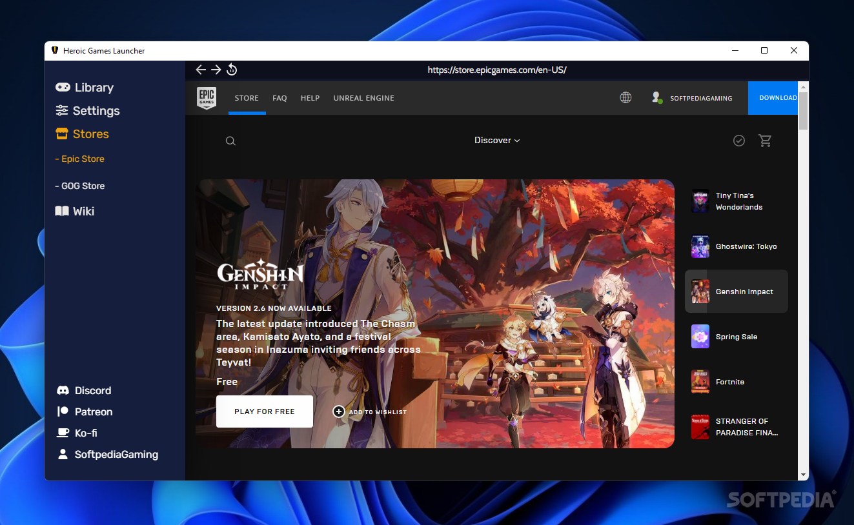The width and height of the screenshot is (854, 525).
Task: Click the store URL address text
Action: point(497,70)
